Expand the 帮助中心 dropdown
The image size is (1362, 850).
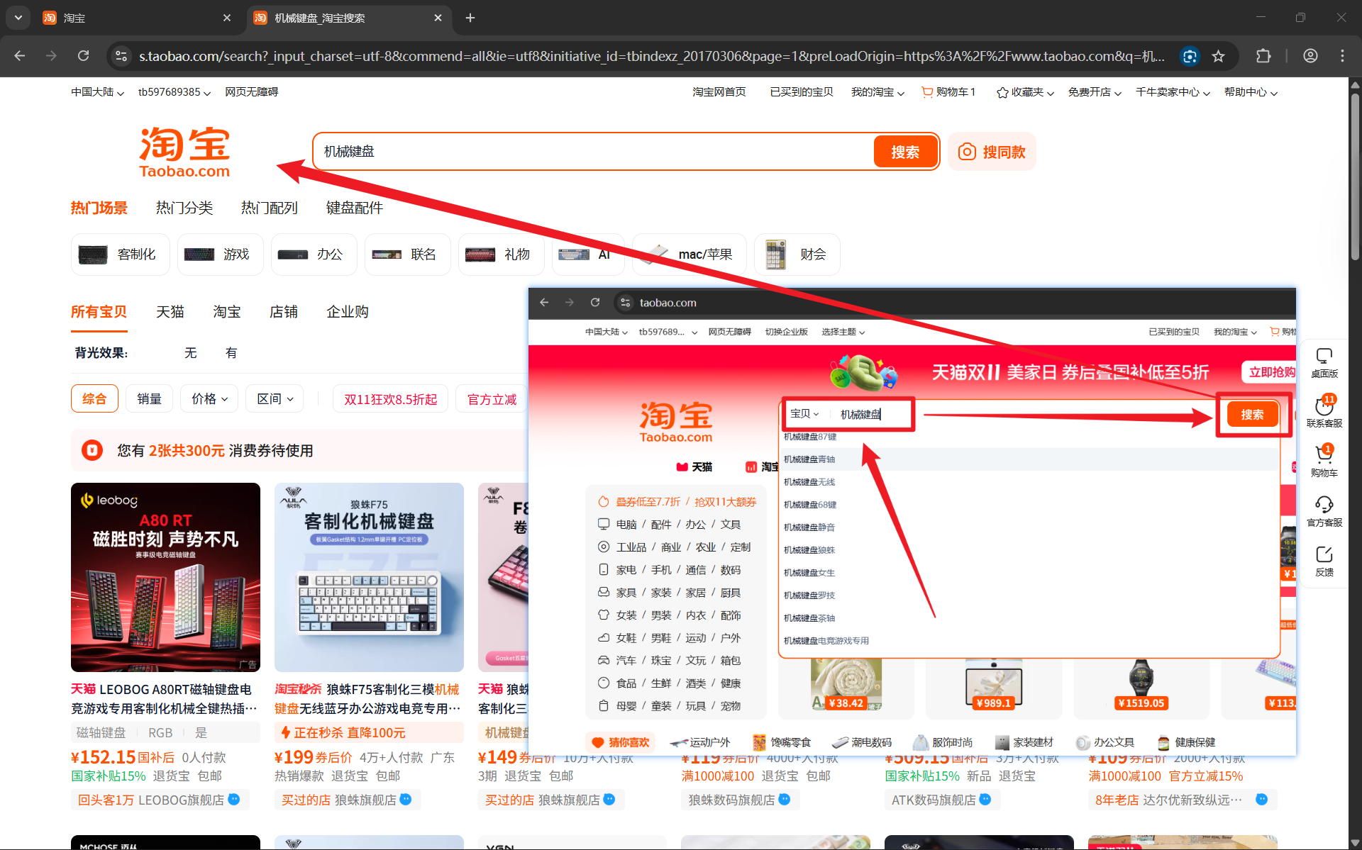[1251, 92]
